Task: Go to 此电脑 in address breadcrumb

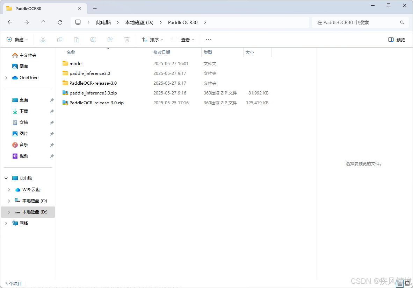Action: [103, 22]
